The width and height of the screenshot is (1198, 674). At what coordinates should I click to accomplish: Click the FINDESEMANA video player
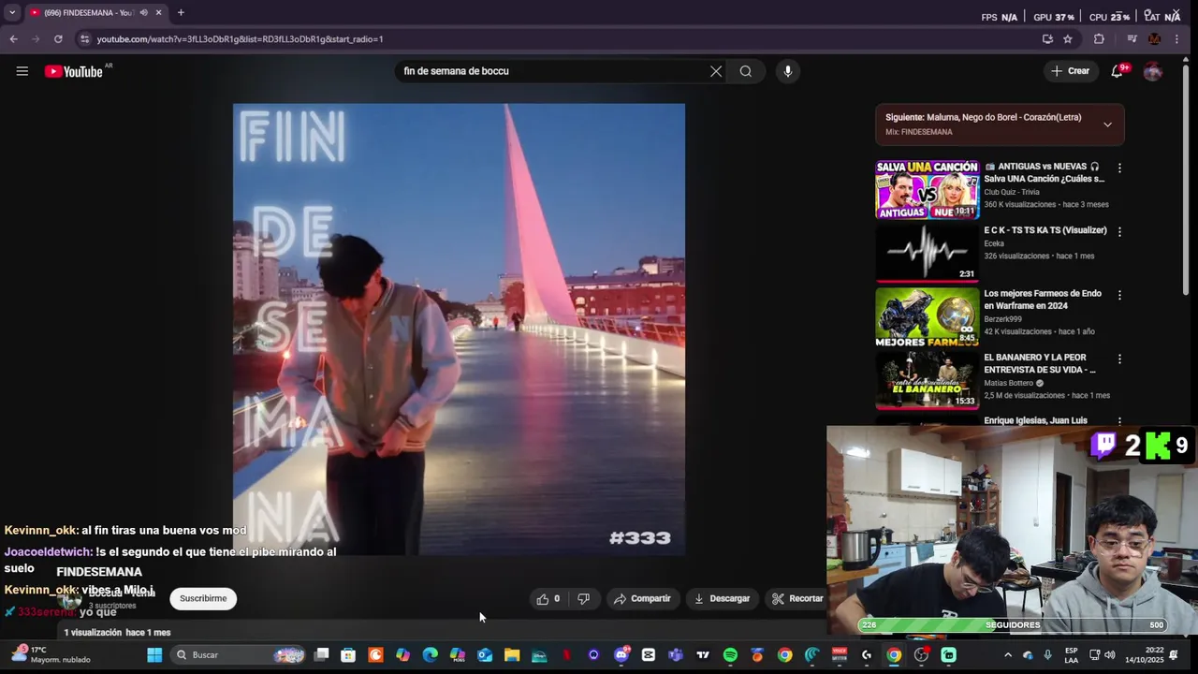[459, 330]
